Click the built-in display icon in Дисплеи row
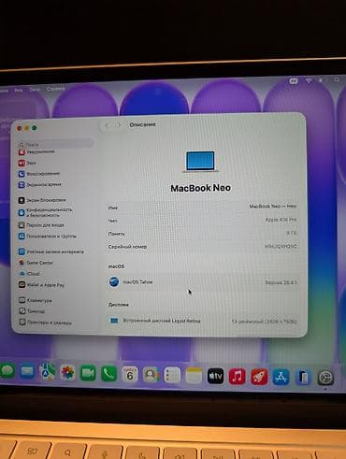Screen dimensions: 346x459 click(114, 321)
